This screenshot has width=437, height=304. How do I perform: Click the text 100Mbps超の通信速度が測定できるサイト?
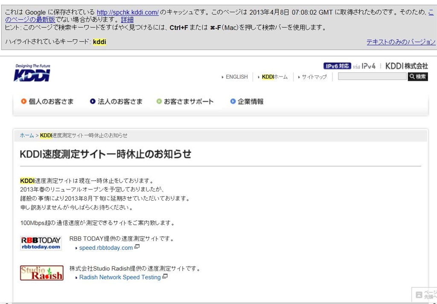pos(97,223)
